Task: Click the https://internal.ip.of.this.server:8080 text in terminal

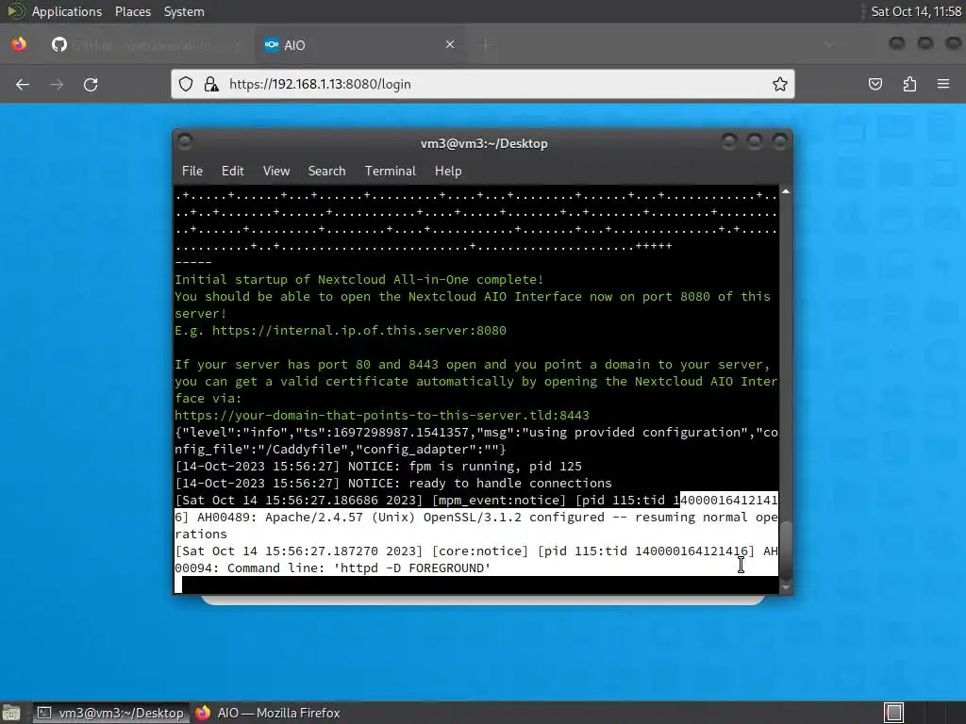Action: pyautogui.click(x=358, y=331)
